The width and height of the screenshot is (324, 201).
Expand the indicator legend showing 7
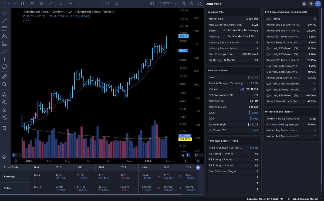point(26,21)
